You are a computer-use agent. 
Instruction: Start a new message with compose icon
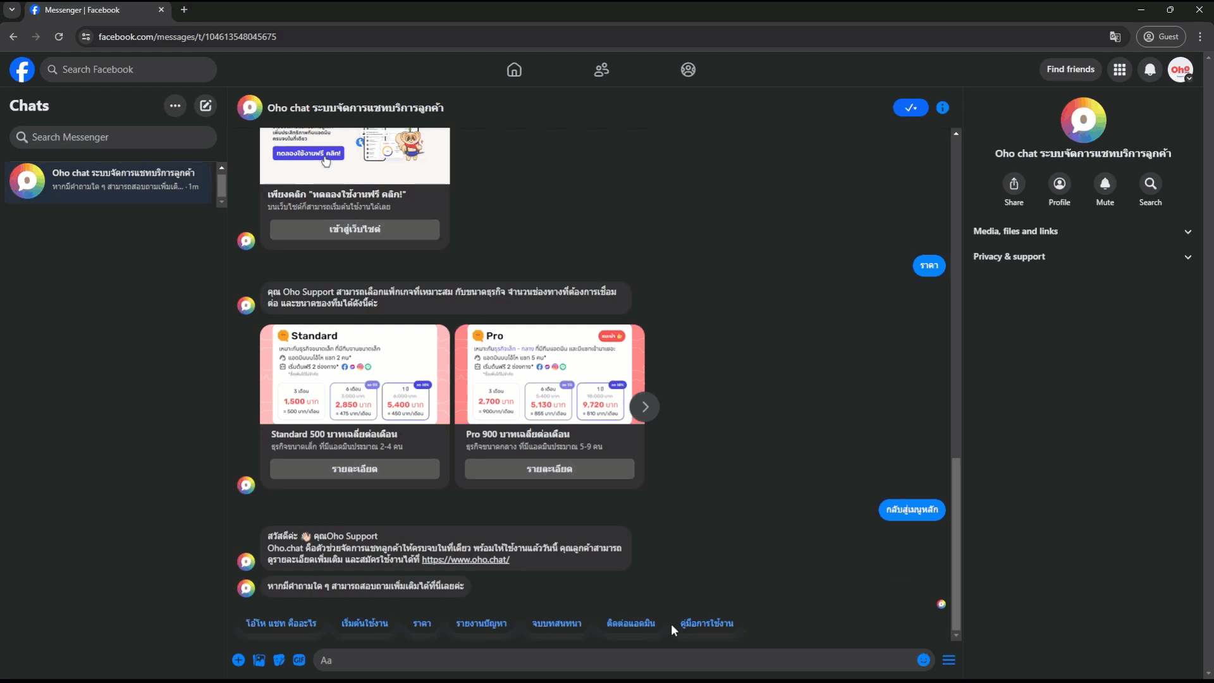tap(205, 106)
